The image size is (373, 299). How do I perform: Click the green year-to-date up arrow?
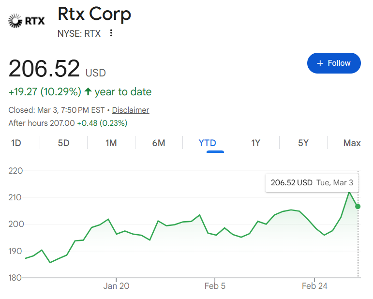click(88, 91)
